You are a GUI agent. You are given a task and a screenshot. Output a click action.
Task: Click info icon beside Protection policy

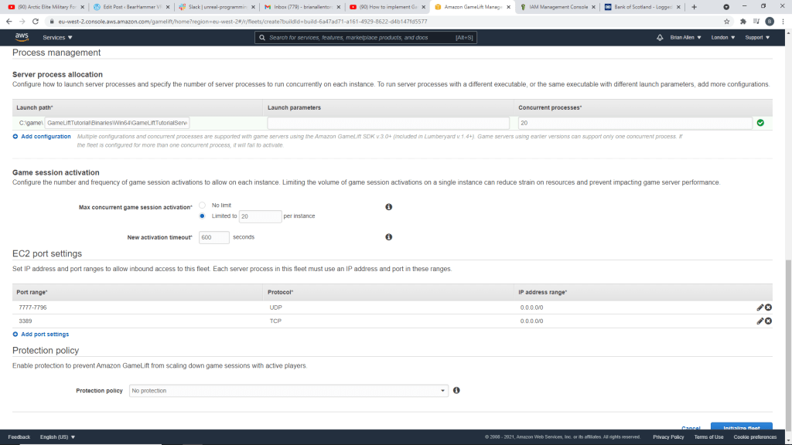(456, 390)
